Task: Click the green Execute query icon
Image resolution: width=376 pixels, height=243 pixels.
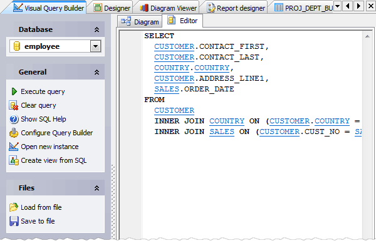Action: point(14,91)
